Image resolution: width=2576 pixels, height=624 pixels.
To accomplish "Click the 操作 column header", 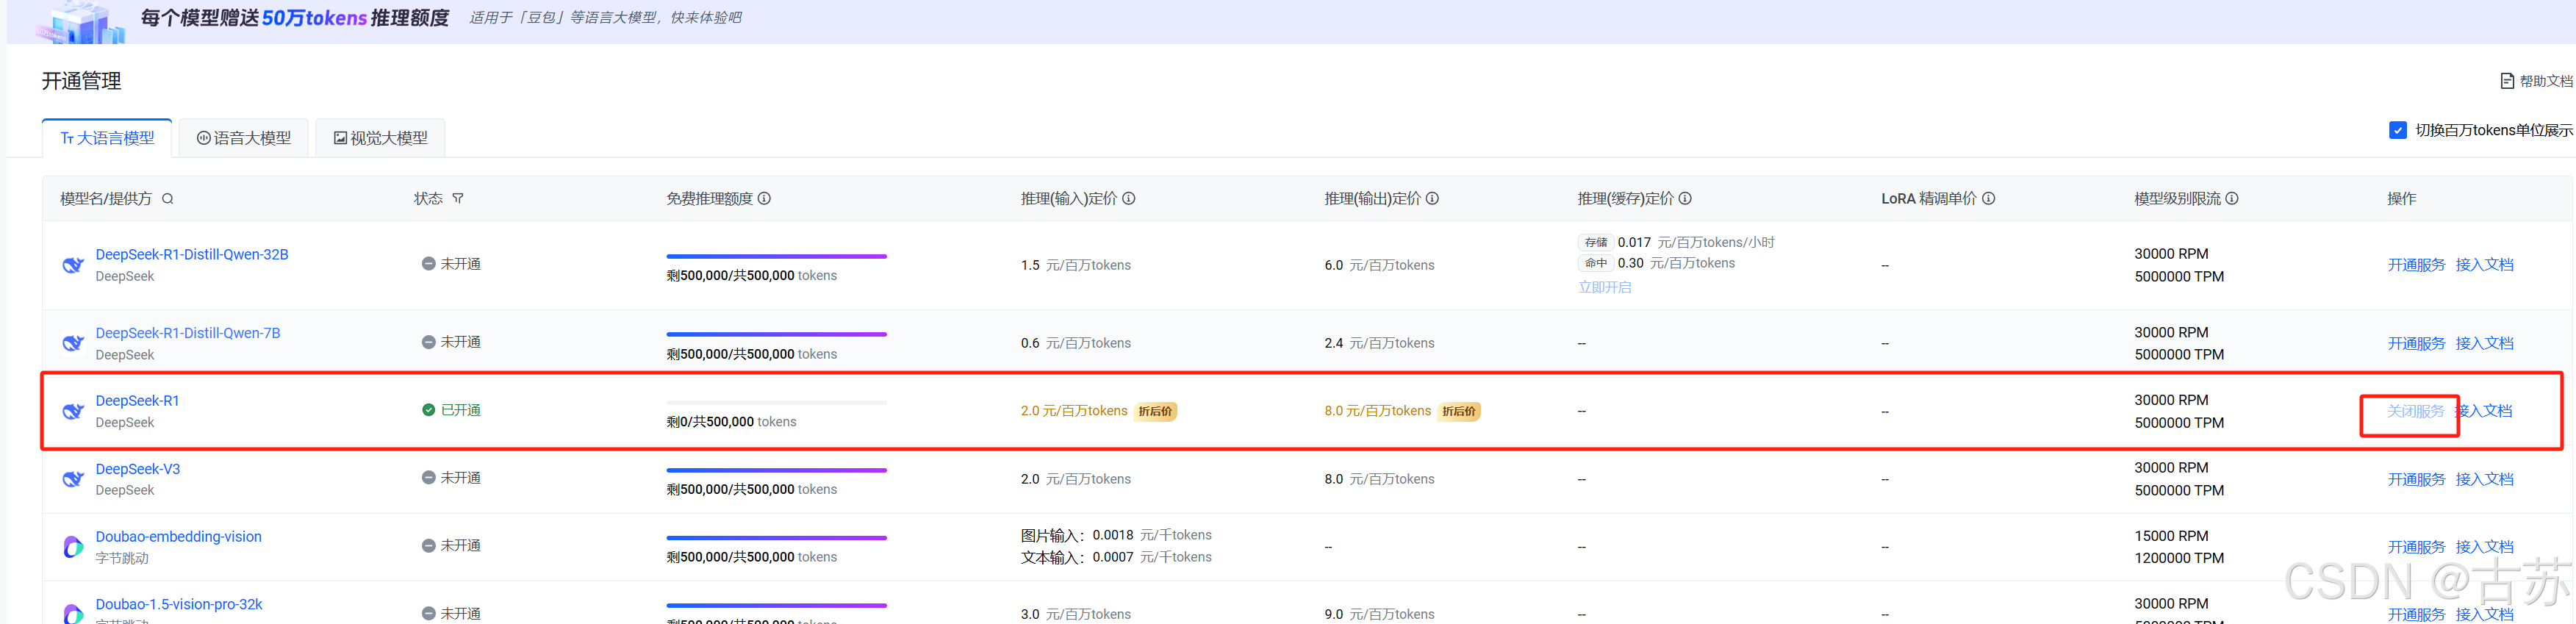I will pyautogui.click(x=2401, y=198).
